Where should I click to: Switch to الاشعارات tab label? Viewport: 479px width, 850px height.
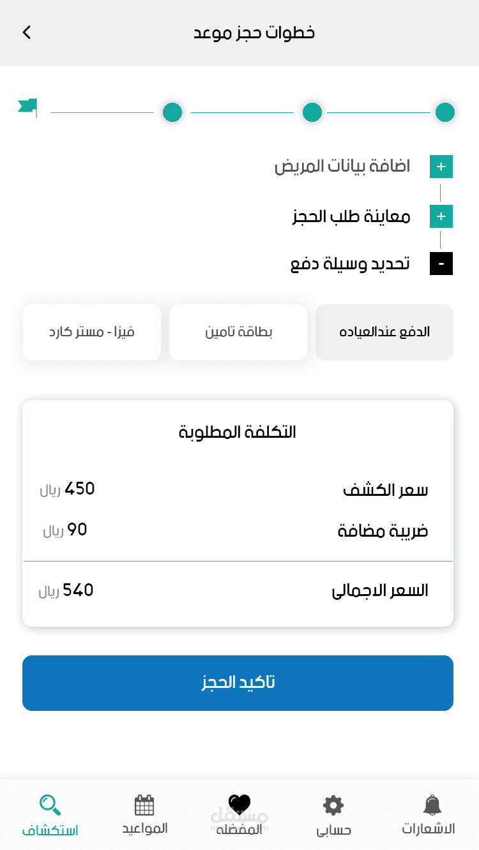[x=429, y=829]
